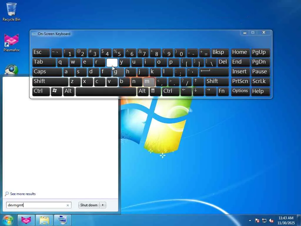Screen dimensions: 301x226
Task: Click the Enter key on keyboard
Action: point(214,72)
